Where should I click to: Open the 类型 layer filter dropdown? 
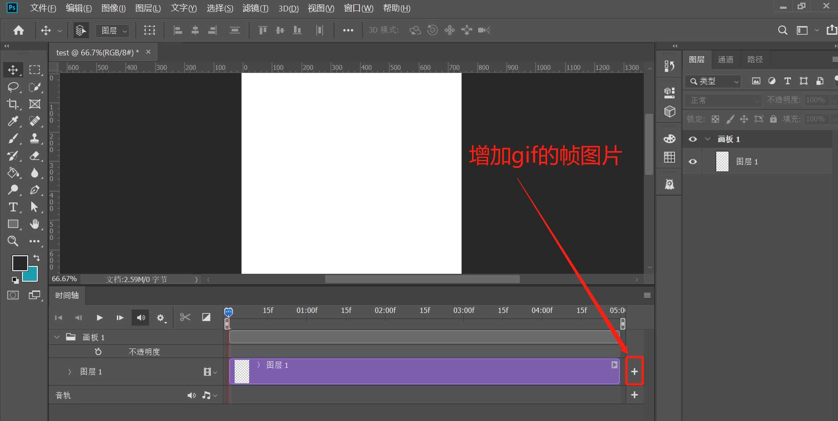(x=713, y=81)
